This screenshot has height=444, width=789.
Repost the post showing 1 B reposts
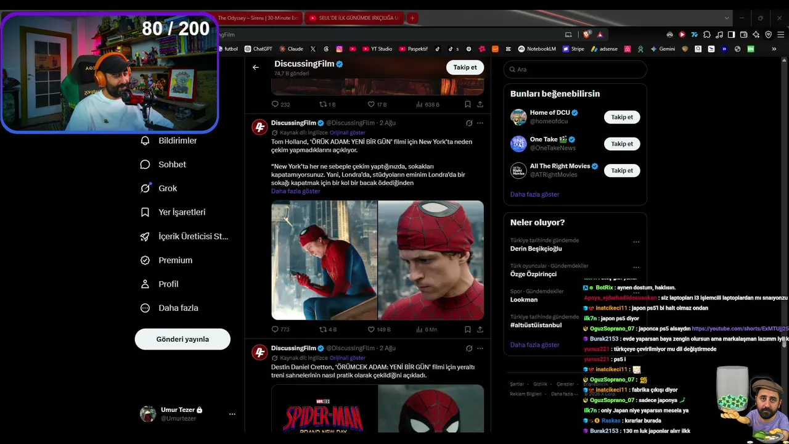pos(327,104)
